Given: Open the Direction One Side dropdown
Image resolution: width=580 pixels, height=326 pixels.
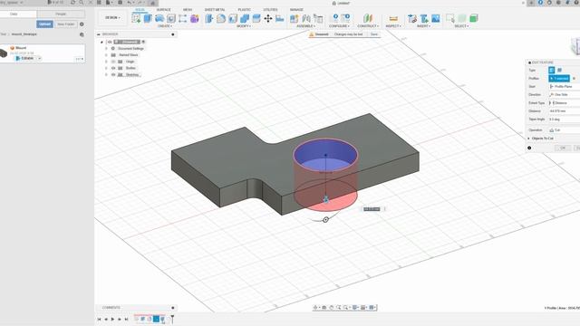Looking at the screenshot, I should click(x=564, y=94).
